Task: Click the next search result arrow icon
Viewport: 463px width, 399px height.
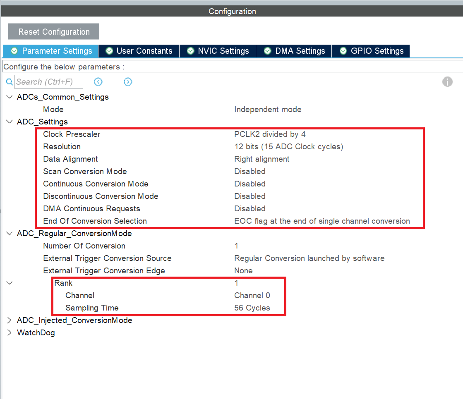Action: click(x=128, y=81)
